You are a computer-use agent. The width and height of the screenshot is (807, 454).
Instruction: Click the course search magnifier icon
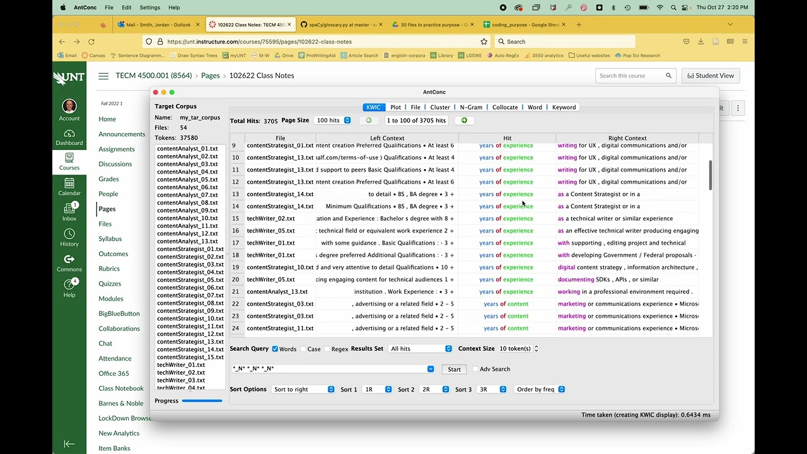click(x=669, y=76)
